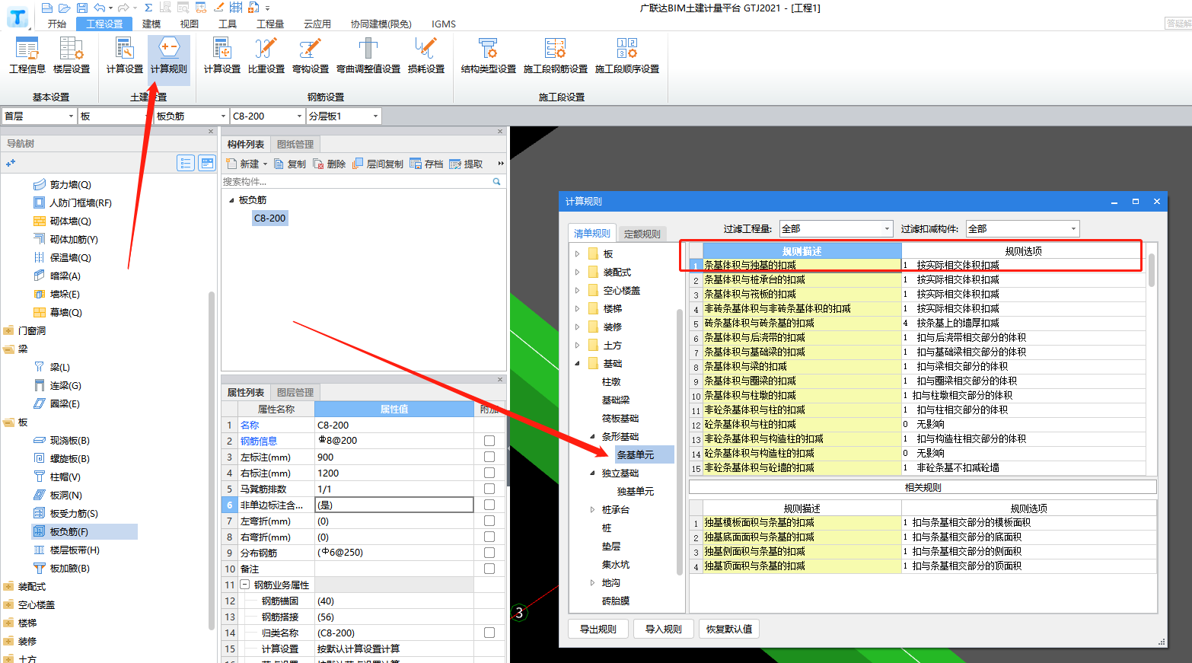
Task: Click 导入规则 button
Action: 664,629
